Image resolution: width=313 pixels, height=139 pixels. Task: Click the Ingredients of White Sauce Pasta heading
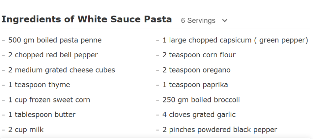(87, 20)
